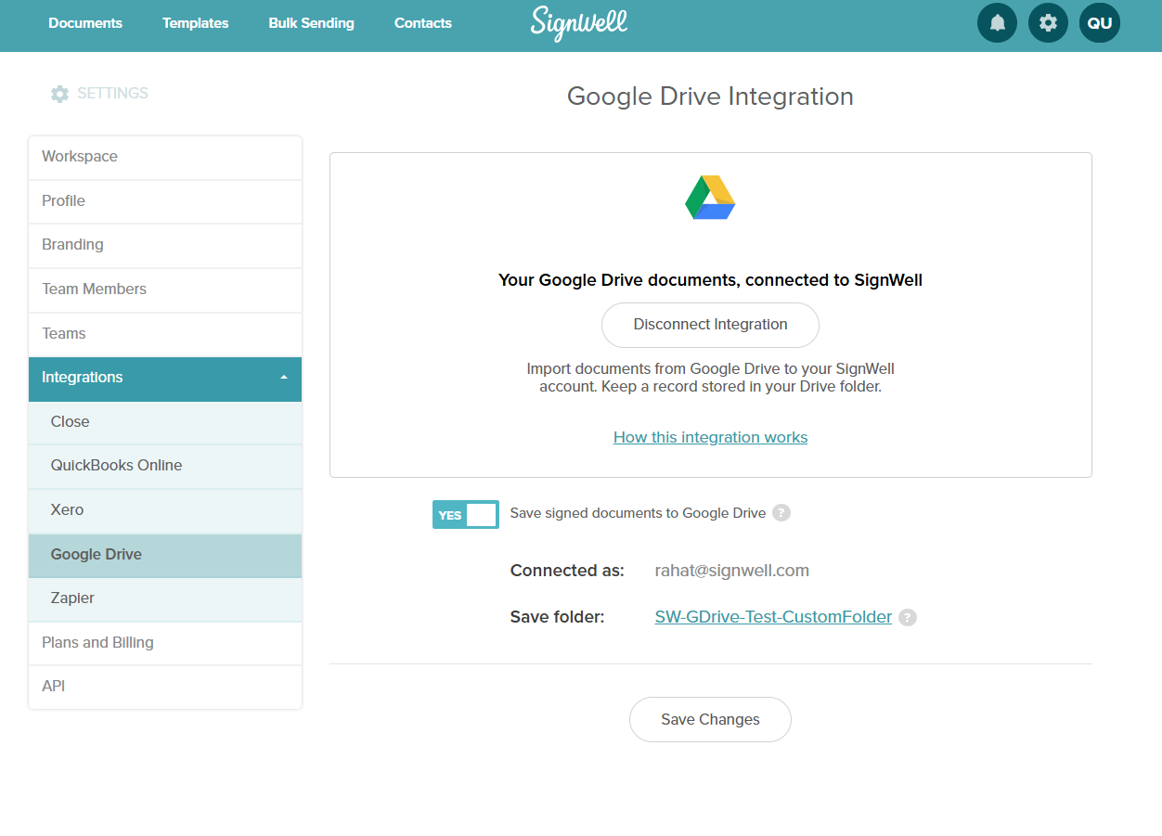
Task: Open Plans and Billing settings
Action: click(x=165, y=643)
